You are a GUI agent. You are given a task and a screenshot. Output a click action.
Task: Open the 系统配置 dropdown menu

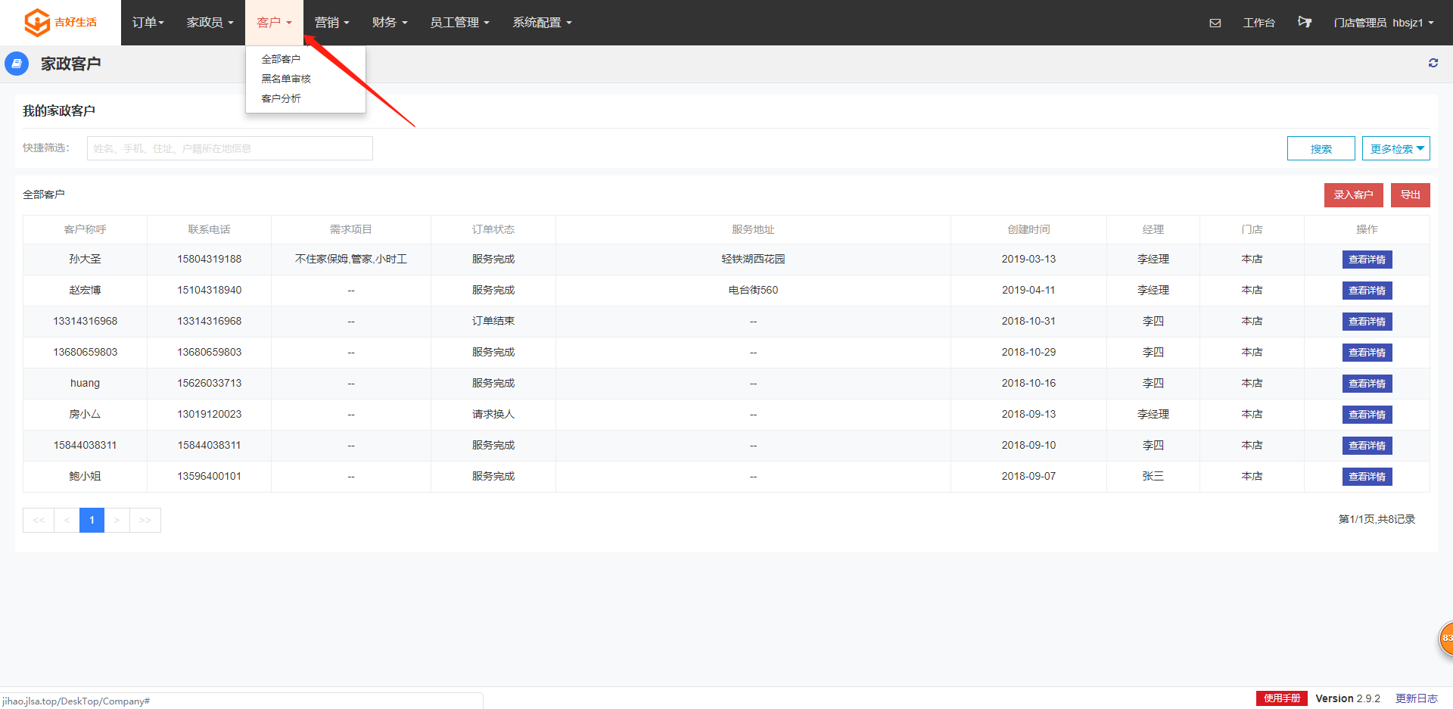(x=542, y=23)
